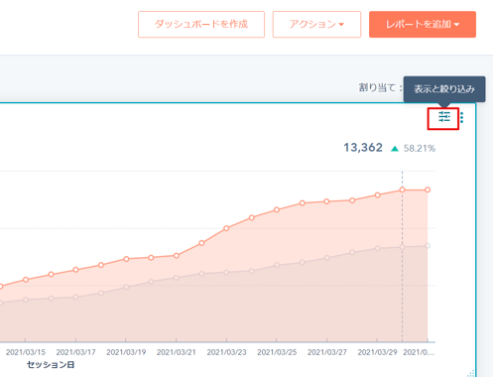Screen dimensions: 493x377
Task: Grab the report resize handle in the corner
Action: (x=471, y=373)
